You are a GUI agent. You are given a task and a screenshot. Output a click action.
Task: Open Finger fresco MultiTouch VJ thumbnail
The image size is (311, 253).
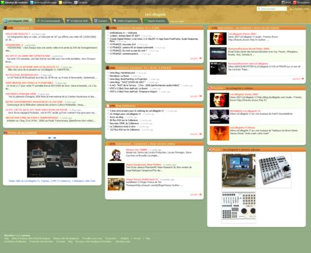tap(116, 184)
